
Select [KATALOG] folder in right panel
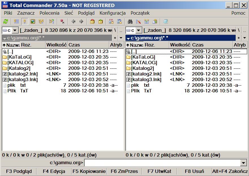(x=186, y=63)
